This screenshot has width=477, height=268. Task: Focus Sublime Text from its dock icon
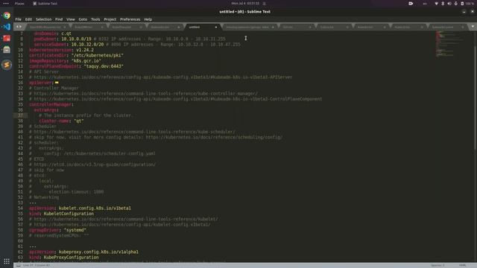pyautogui.click(x=7, y=65)
